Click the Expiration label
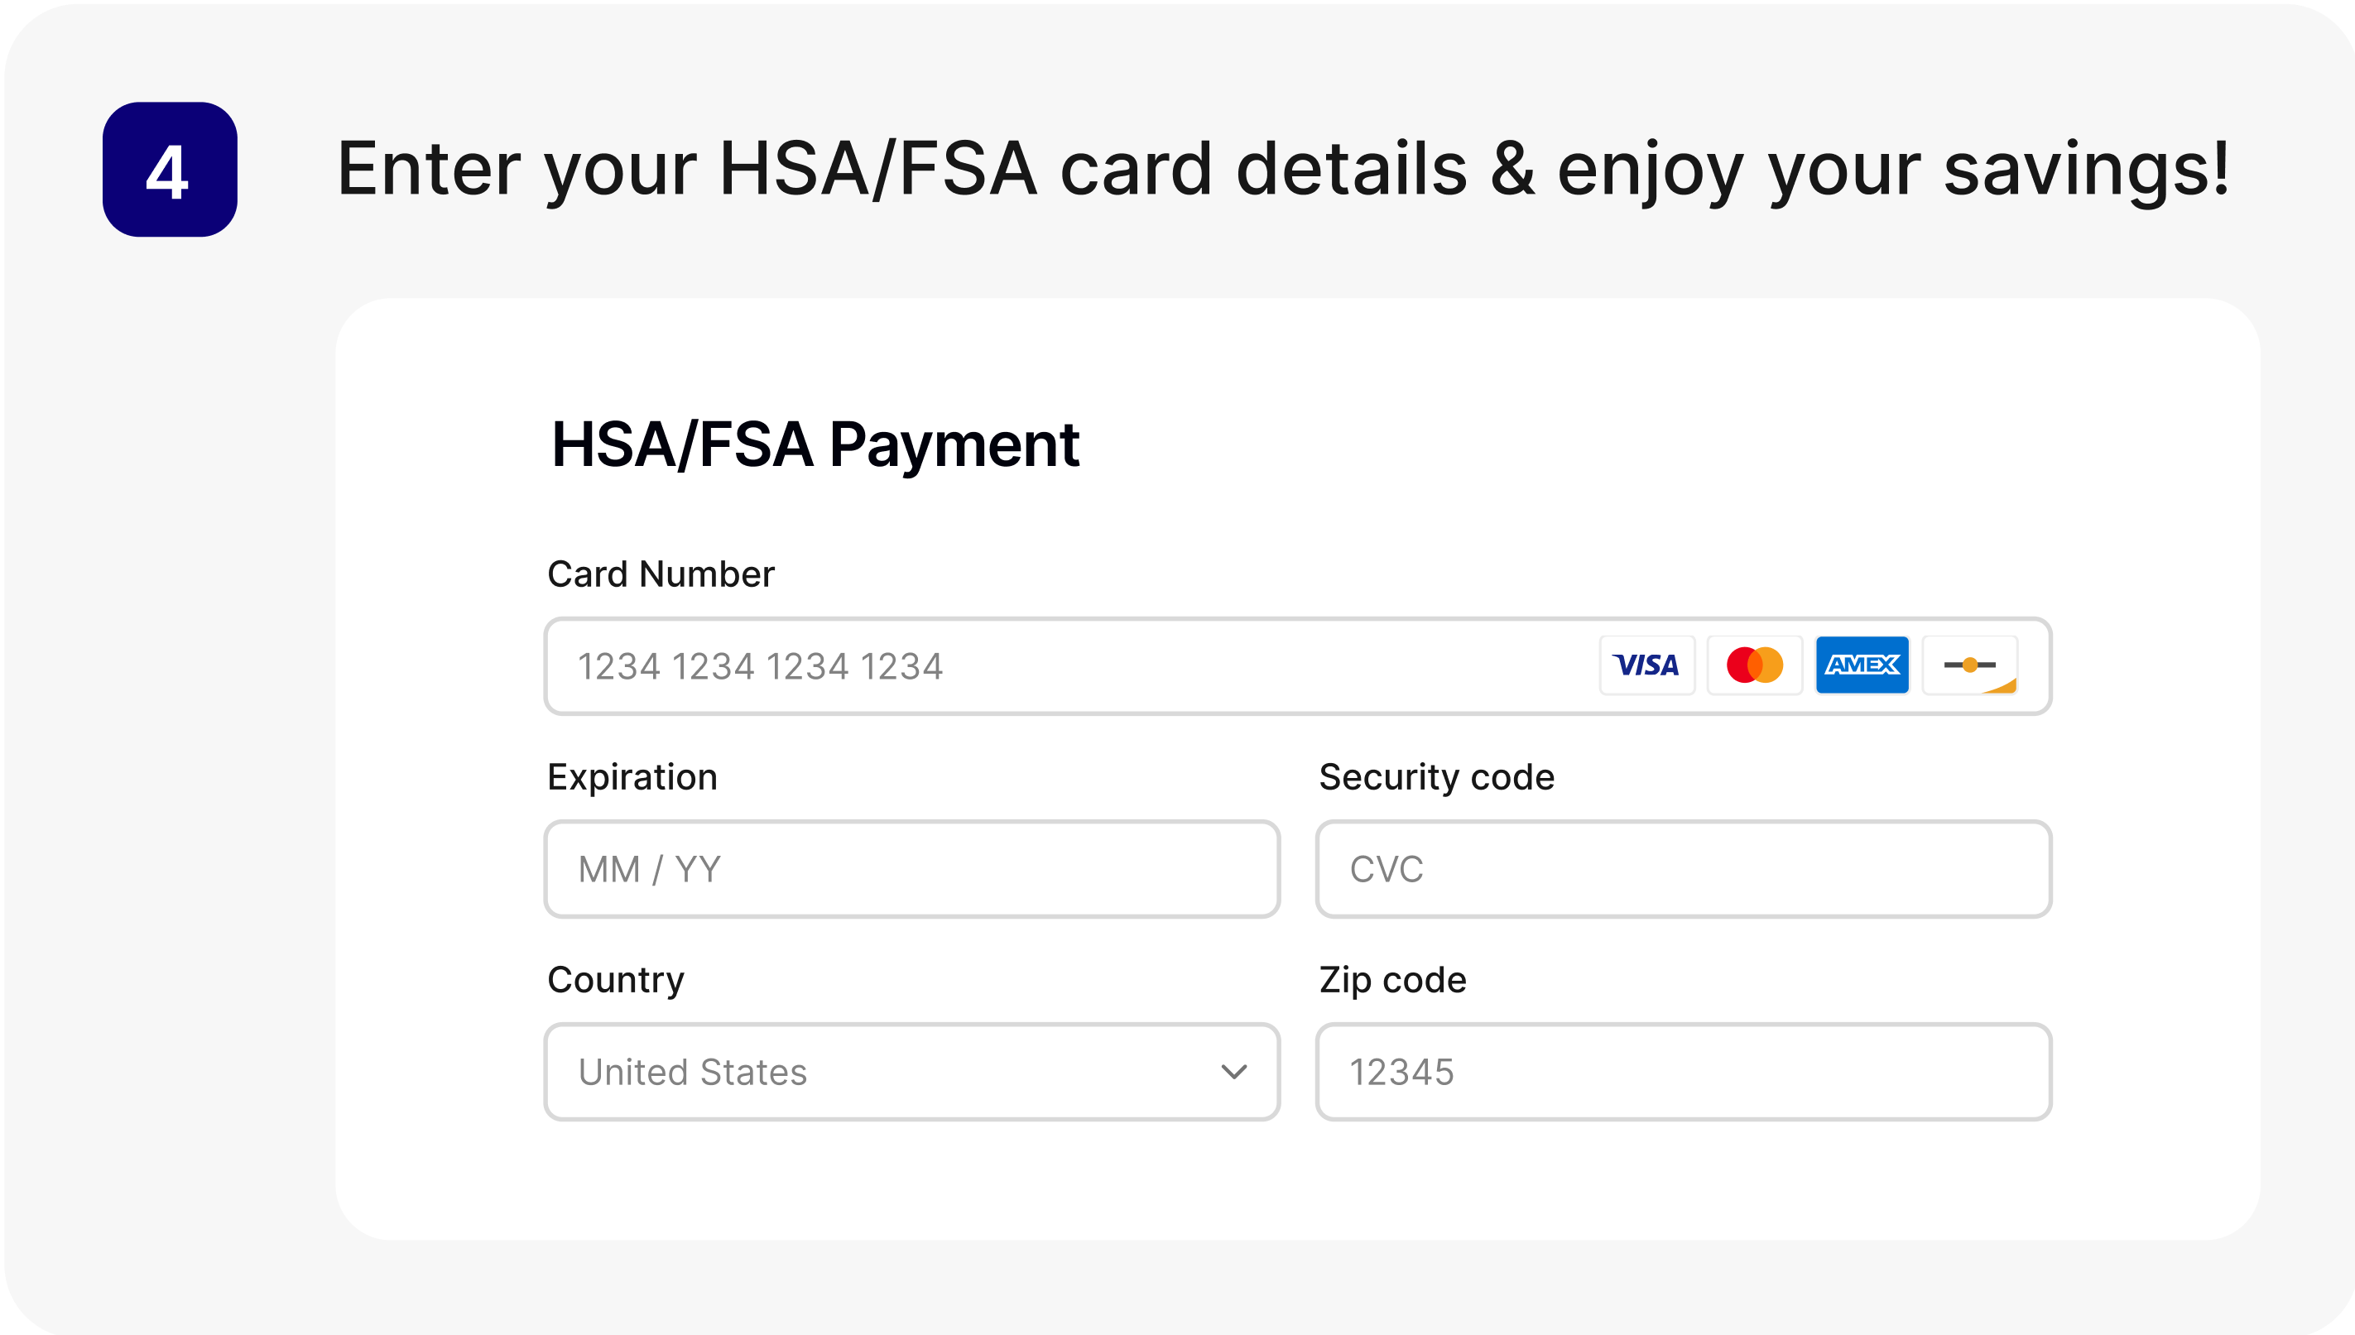Viewport: 2355px width, 1335px height. (632, 776)
